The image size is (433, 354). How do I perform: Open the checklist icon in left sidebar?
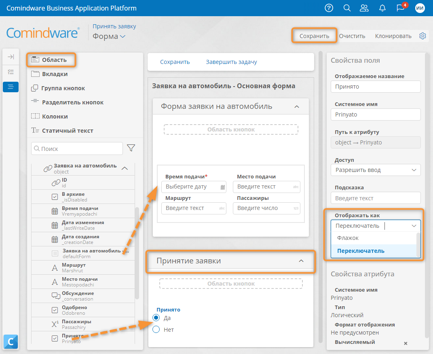click(11, 72)
